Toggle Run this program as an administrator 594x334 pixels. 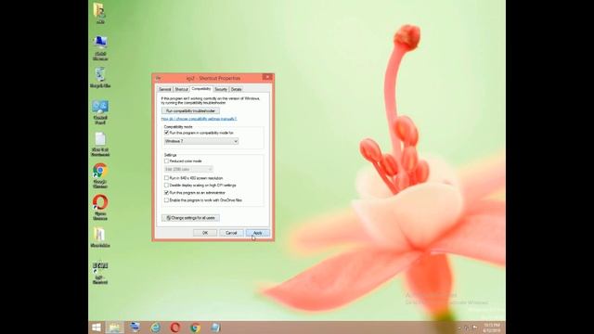coord(166,193)
